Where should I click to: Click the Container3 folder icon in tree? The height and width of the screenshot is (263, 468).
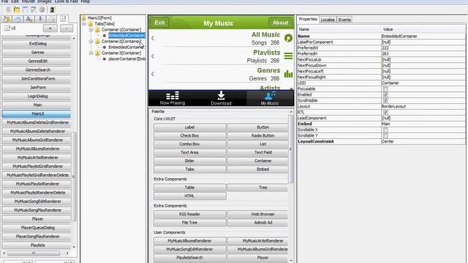click(97, 53)
